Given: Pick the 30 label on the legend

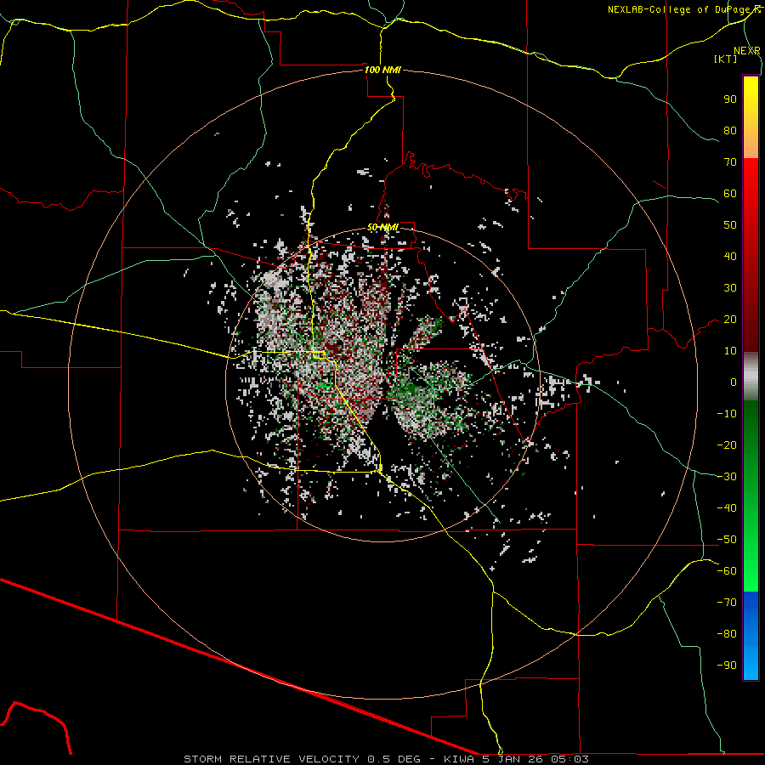Looking at the screenshot, I should point(730,288).
